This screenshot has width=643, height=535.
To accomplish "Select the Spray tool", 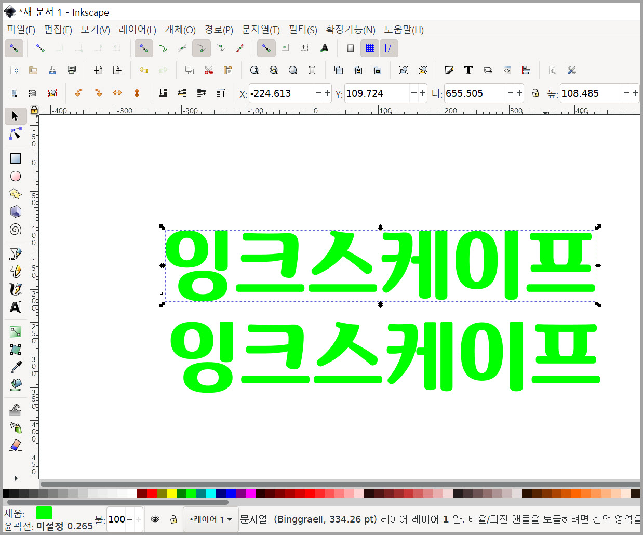I will click(16, 427).
